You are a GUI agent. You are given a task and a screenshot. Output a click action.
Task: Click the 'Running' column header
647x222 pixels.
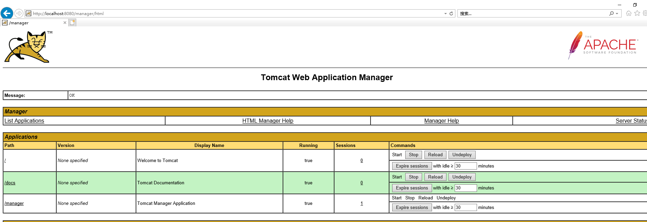308,145
